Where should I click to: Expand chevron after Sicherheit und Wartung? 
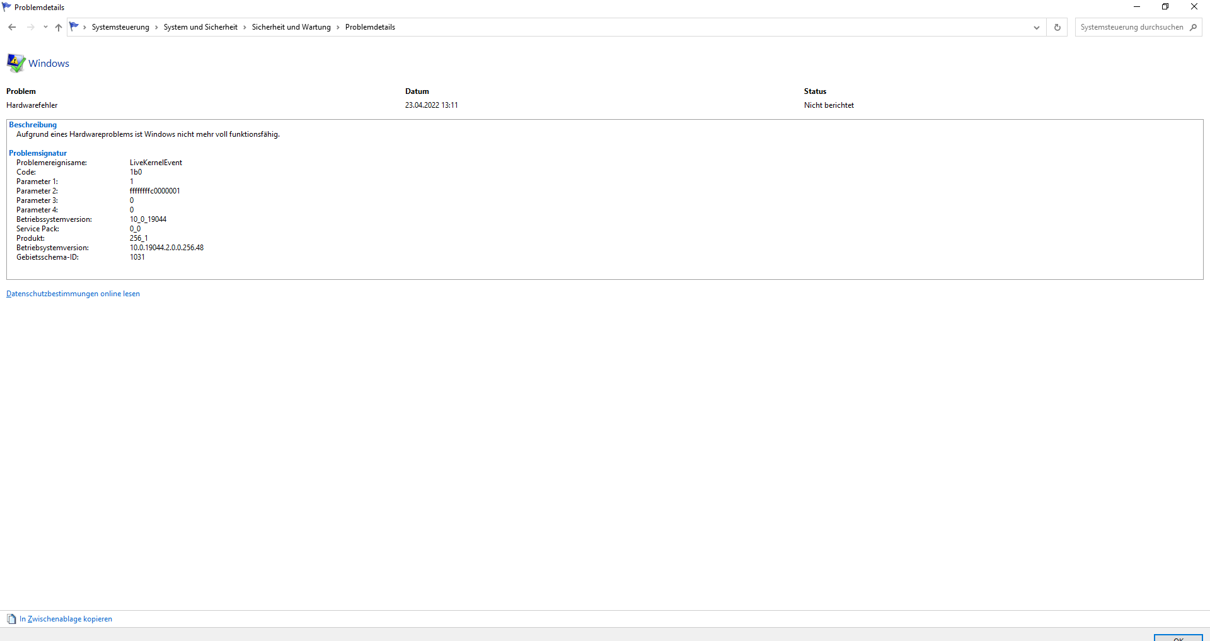coord(338,27)
